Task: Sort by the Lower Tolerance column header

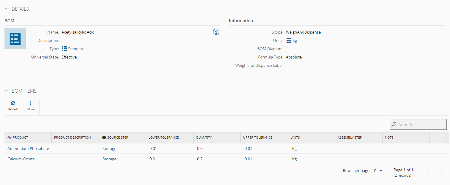Action: 164,137
